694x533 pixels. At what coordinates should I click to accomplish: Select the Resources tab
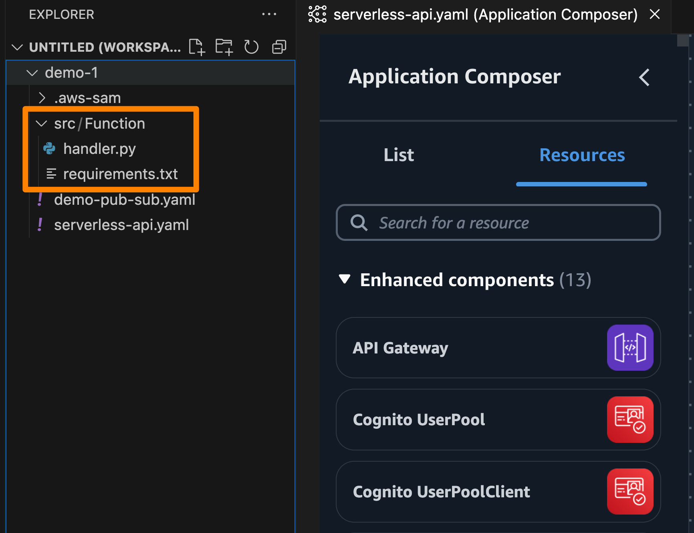coord(582,155)
